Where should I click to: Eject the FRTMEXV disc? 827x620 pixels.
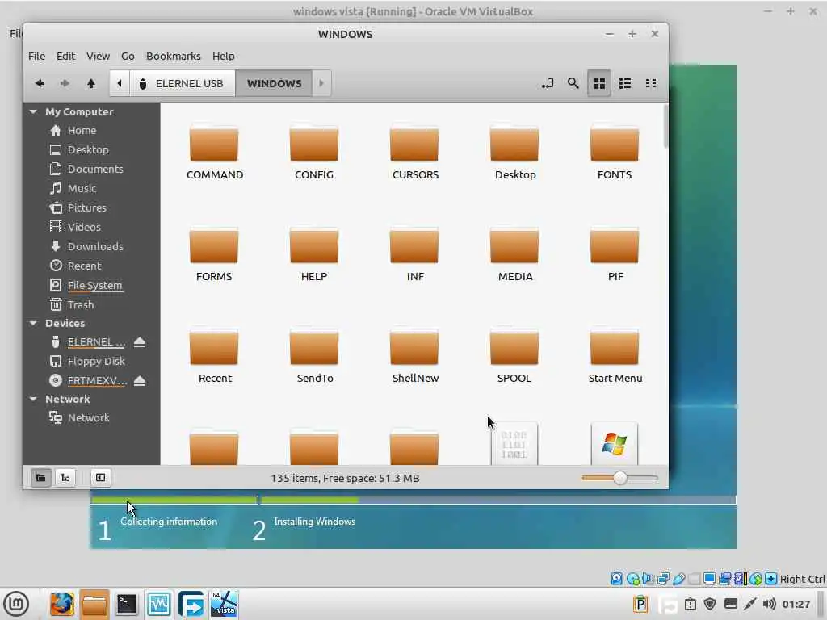pyautogui.click(x=139, y=381)
